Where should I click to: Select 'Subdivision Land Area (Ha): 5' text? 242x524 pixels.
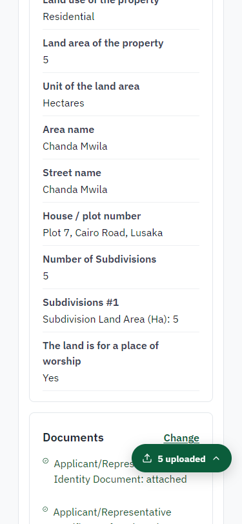click(110, 319)
